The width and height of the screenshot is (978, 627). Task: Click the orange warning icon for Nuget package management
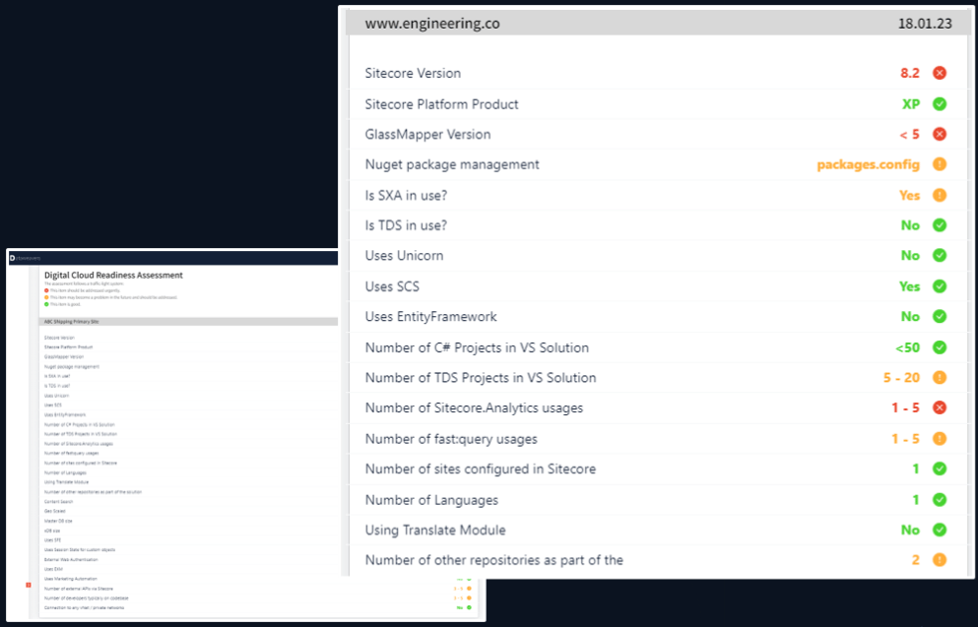click(x=939, y=165)
